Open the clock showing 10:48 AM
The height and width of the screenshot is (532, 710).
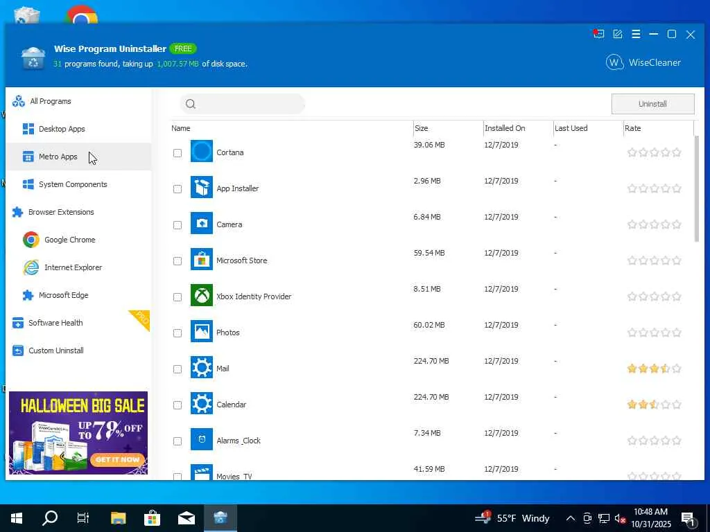coord(650,518)
